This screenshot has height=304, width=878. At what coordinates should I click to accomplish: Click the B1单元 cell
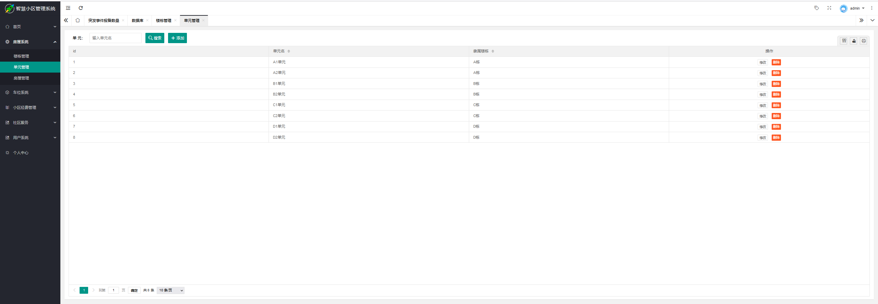pos(369,84)
